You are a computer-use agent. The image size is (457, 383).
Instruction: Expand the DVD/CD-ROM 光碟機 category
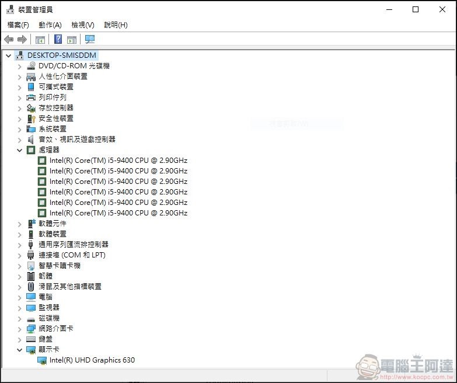tap(19, 67)
